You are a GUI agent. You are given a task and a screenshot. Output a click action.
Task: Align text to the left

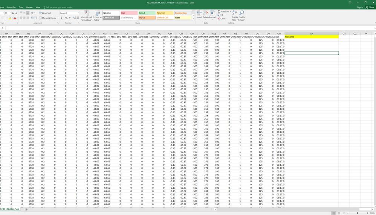click(x=21, y=18)
